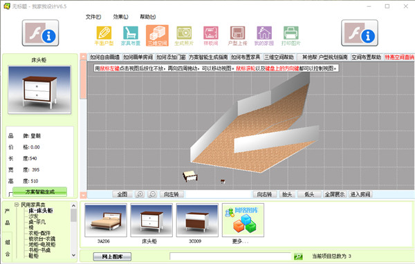Zoom in with the magnifier plus icon
Screen dimensions: 415x264
140,194
